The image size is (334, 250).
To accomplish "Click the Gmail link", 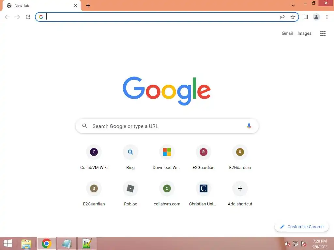I will click(x=287, y=34).
